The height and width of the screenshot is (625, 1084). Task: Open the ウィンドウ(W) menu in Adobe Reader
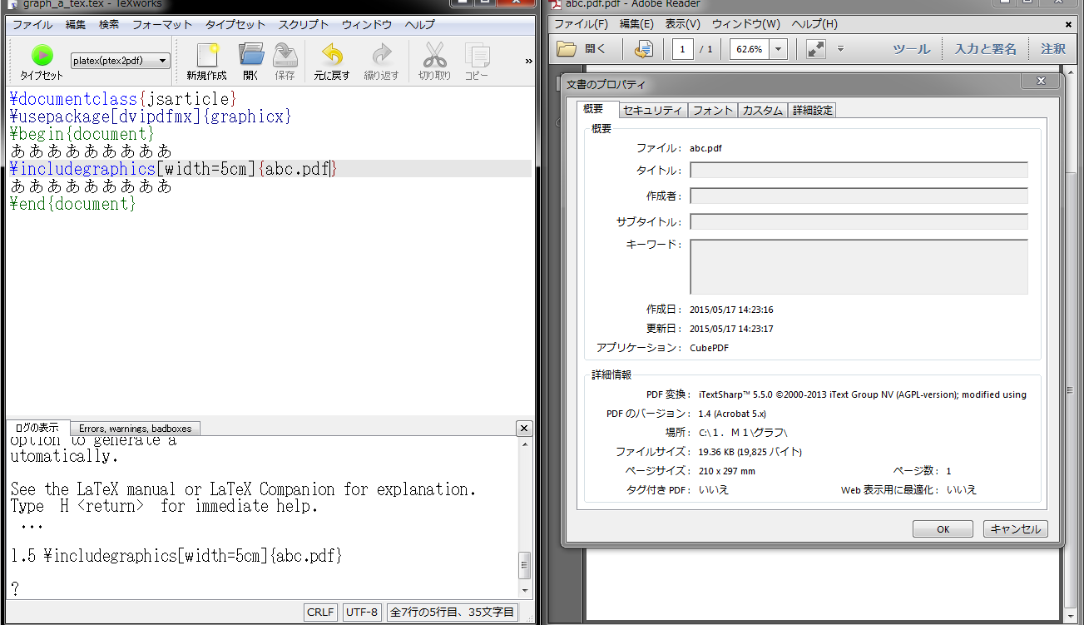pos(746,23)
